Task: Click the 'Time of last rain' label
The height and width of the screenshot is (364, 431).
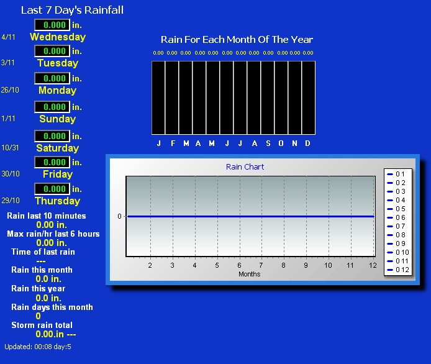Action: (43, 252)
